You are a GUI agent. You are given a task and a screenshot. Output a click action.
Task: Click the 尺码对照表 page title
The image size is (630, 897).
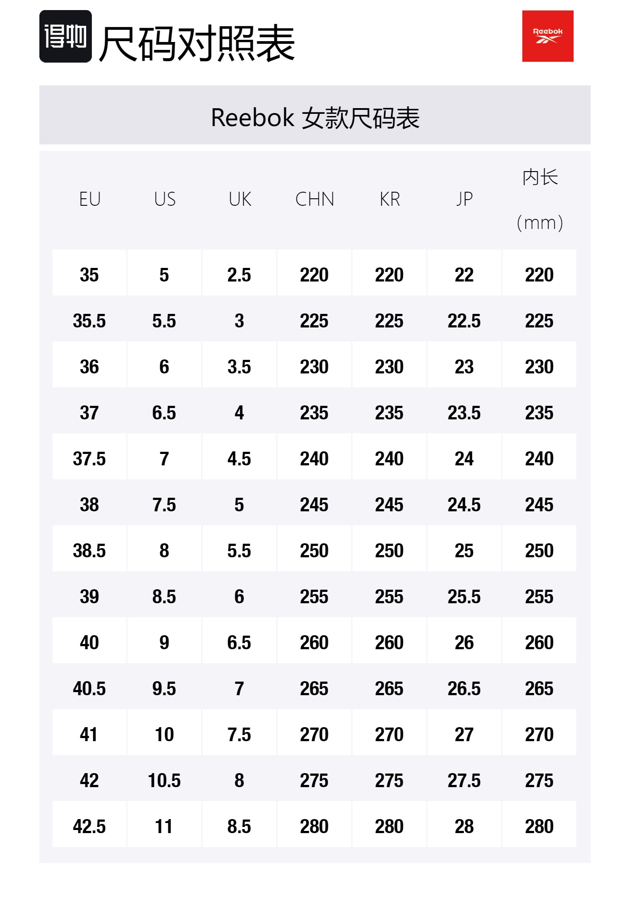(x=197, y=43)
